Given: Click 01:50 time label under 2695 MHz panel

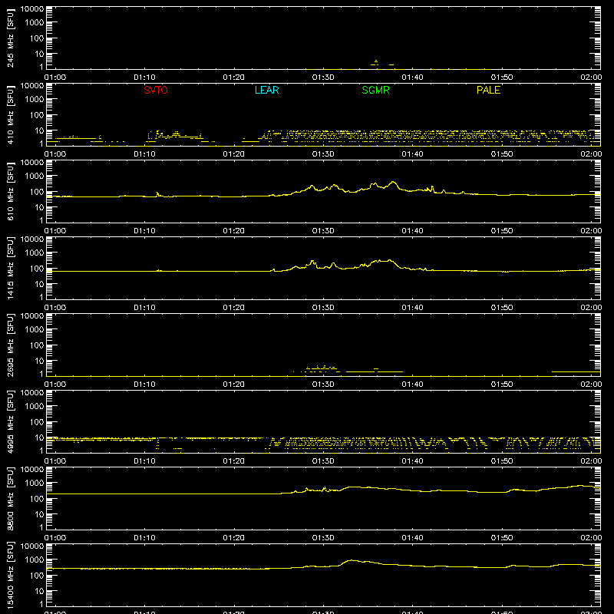Looking at the screenshot, I should coord(502,385).
